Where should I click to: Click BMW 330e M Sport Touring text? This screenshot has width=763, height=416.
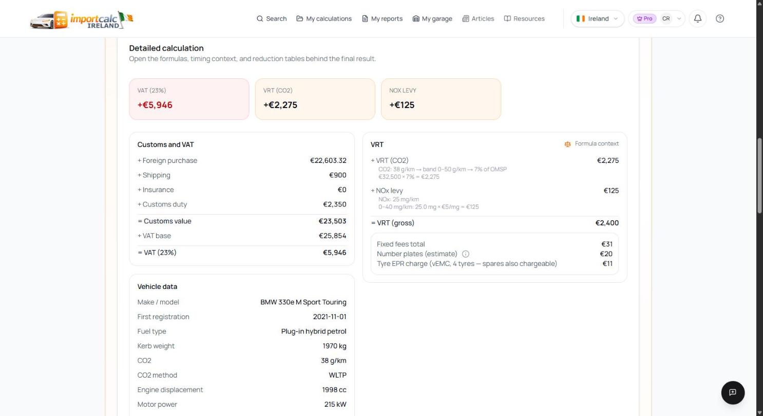pyautogui.click(x=303, y=302)
